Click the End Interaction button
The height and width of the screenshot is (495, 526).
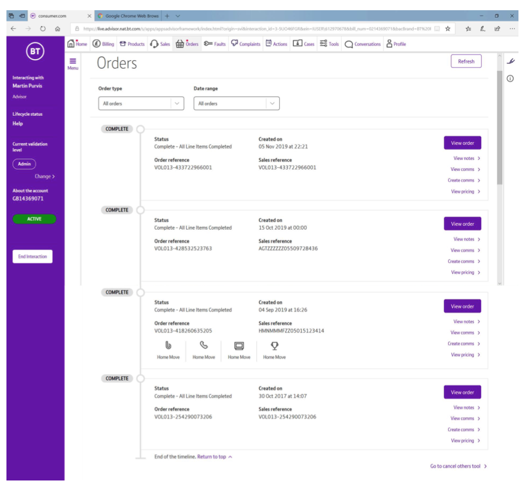[33, 257]
